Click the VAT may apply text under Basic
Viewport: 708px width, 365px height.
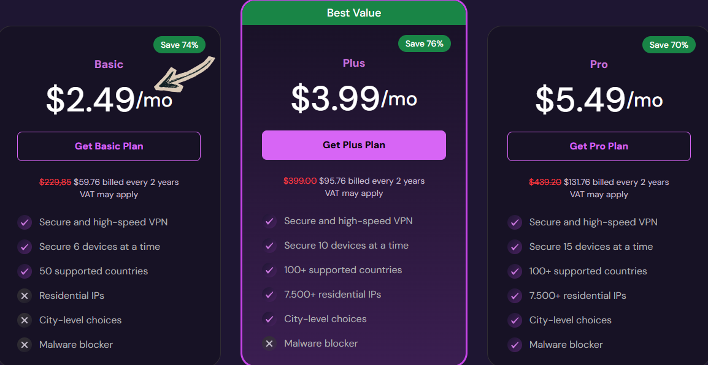pyautogui.click(x=109, y=194)
